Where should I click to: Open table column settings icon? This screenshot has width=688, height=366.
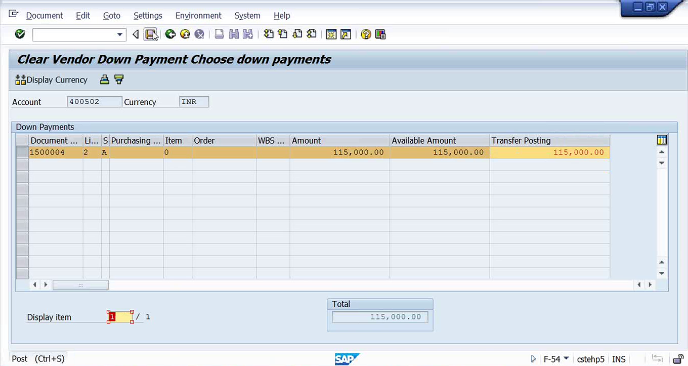coord(662,140)
